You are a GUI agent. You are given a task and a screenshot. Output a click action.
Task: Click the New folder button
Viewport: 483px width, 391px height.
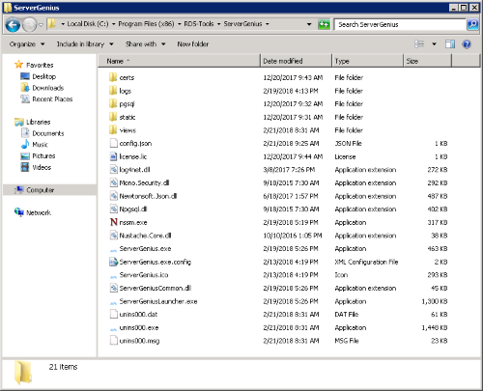tap(192, 44)
